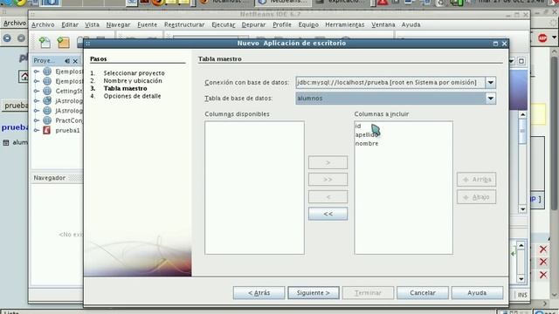
Task: Maximize the Nuevo Aplicación de escritorio dialog
Action: tap(495, 44)
